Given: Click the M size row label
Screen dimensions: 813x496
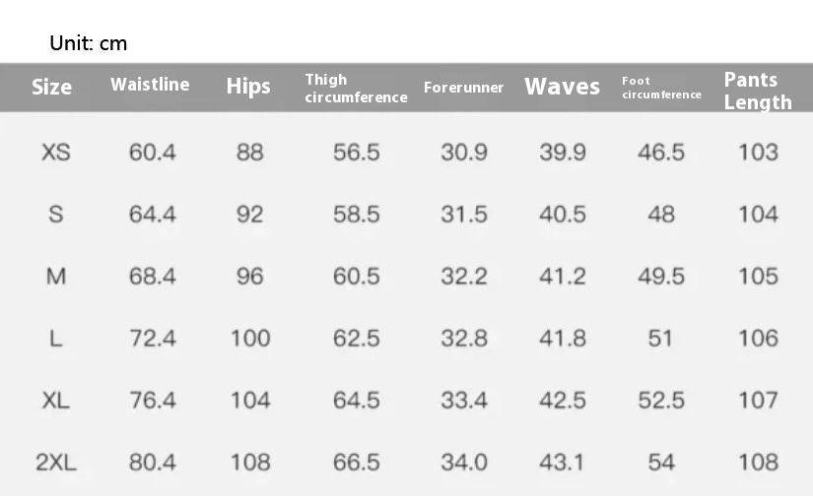Looking at the screenshot, I should click(x=56, y=277).
